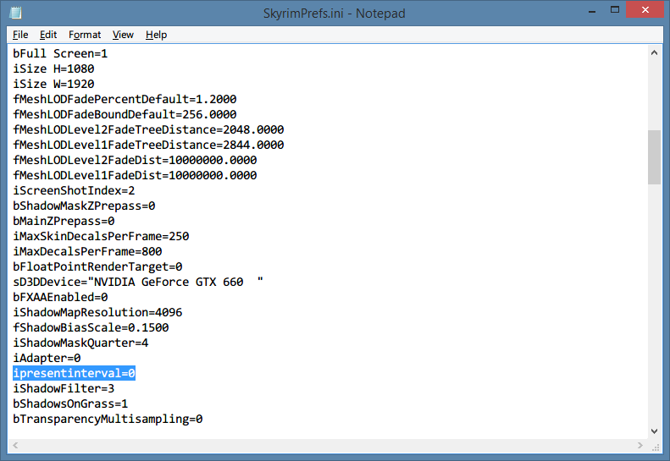The image size is (670, 461).
Task: Place cursor in the bTransparencyMultisampling=0 line
Action: point(108,419)
